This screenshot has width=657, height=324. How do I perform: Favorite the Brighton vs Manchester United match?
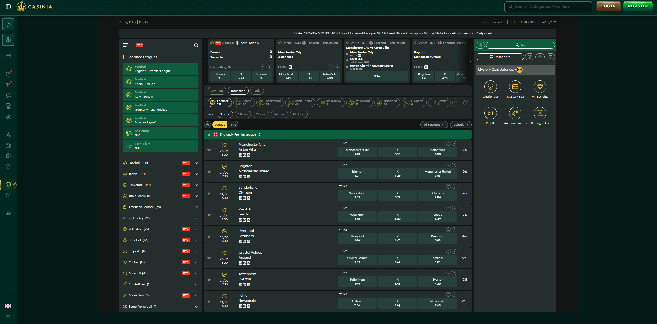209,172
